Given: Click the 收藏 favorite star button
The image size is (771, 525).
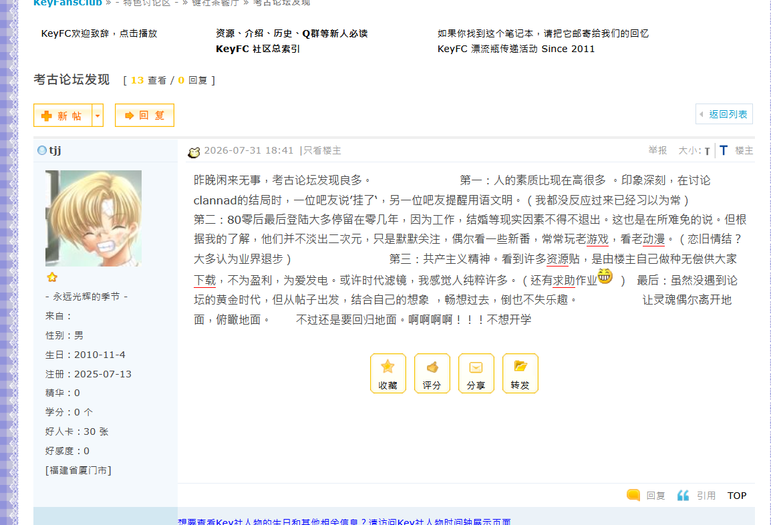Looking at the screenshot, I should pos(388,373).
